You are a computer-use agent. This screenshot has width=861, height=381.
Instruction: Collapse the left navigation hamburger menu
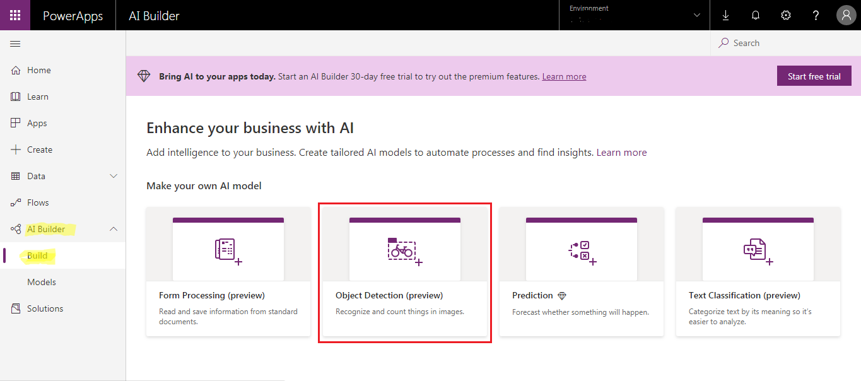click(15, 44)
